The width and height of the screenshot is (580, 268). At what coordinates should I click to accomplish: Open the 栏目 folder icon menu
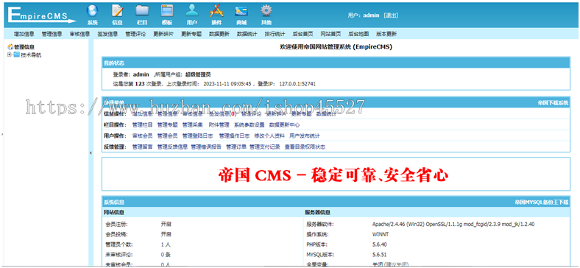click(x=142, y=15)
